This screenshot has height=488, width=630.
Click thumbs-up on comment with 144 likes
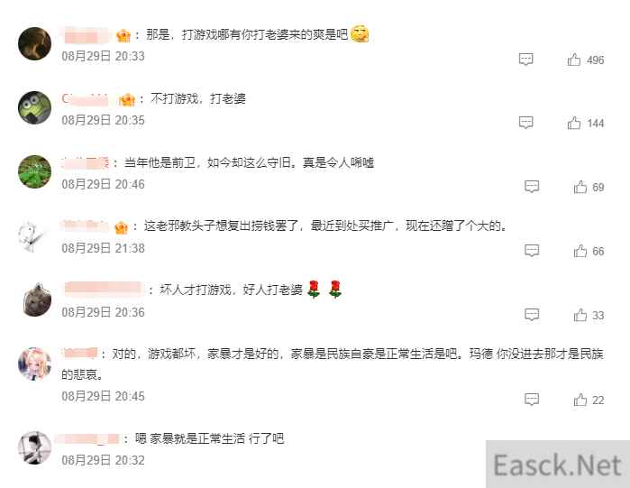574,123
